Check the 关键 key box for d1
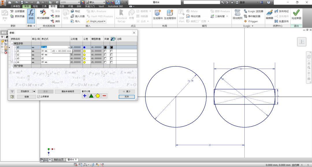Viewport: 312px width, 167px height. pos(105,51)
